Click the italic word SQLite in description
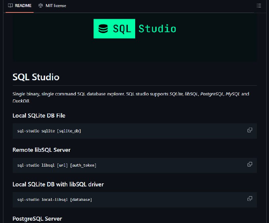The width and height of the screenshot is (269, 223). pyautogui.click(x=176, y=94)
